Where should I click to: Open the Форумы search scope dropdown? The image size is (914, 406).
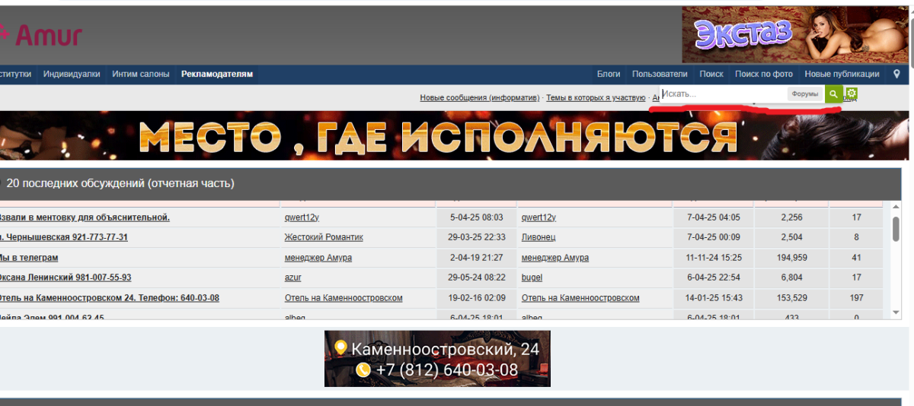click(805, 94)
